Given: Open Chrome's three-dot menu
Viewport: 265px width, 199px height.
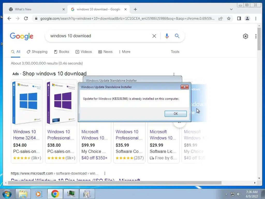Looking at the screenshot, I should point(256,18).
